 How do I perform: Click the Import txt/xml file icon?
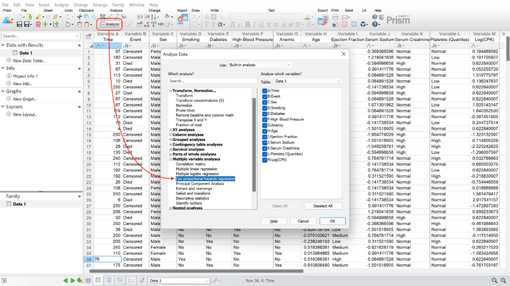(x=182, y=19)
